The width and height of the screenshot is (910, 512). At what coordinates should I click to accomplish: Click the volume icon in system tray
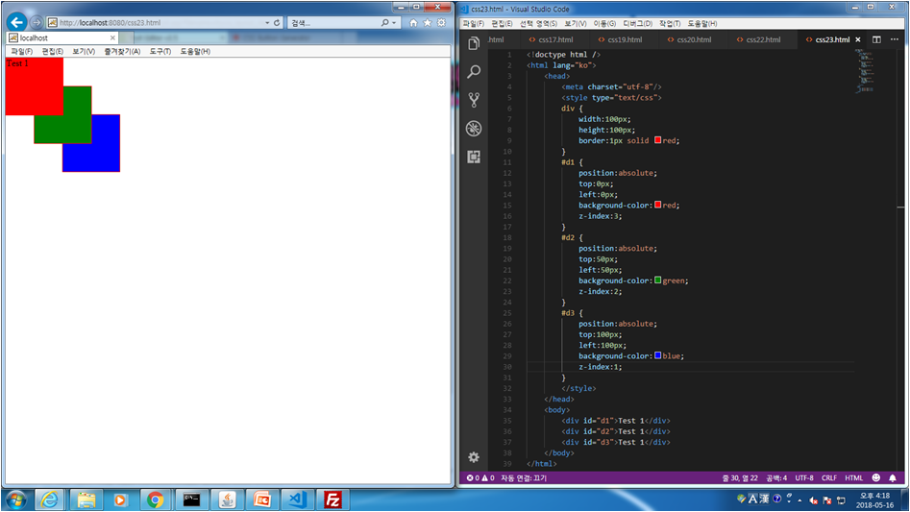(x=814, y=500)
